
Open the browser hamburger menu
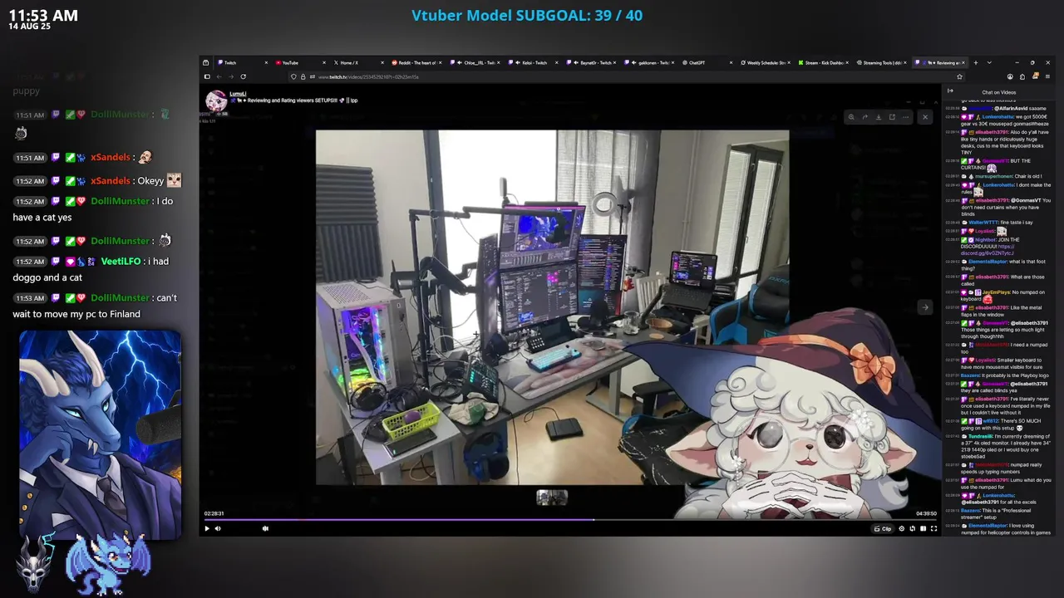point(1047,76)
